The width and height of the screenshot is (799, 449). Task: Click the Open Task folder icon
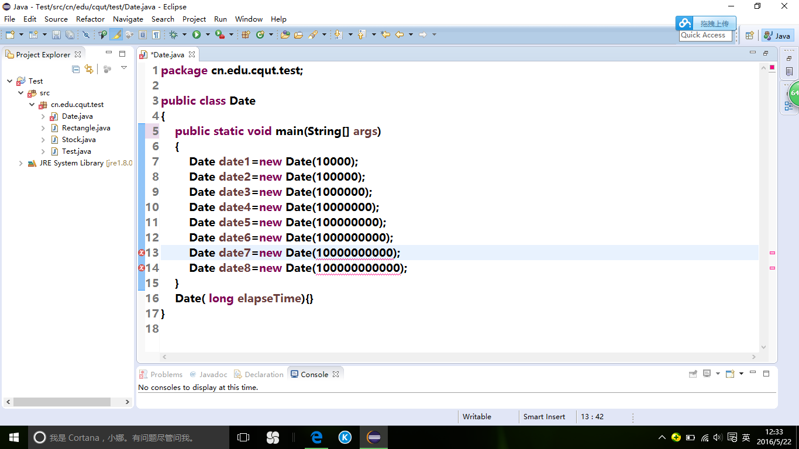coord(298,34)
